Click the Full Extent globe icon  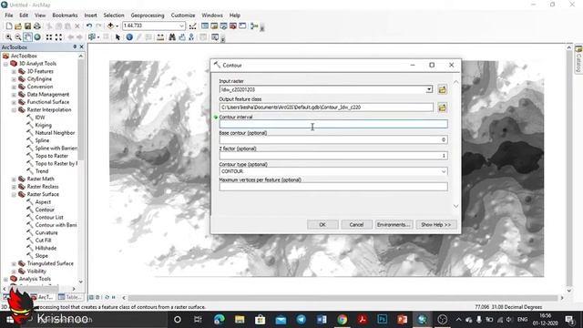(37, 37)
